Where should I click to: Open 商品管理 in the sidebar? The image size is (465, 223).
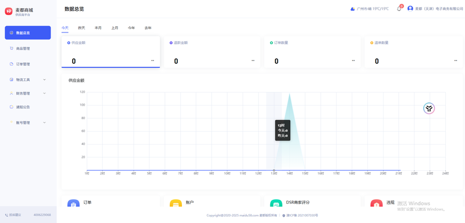pyautogui.click(x=27, y=48)
